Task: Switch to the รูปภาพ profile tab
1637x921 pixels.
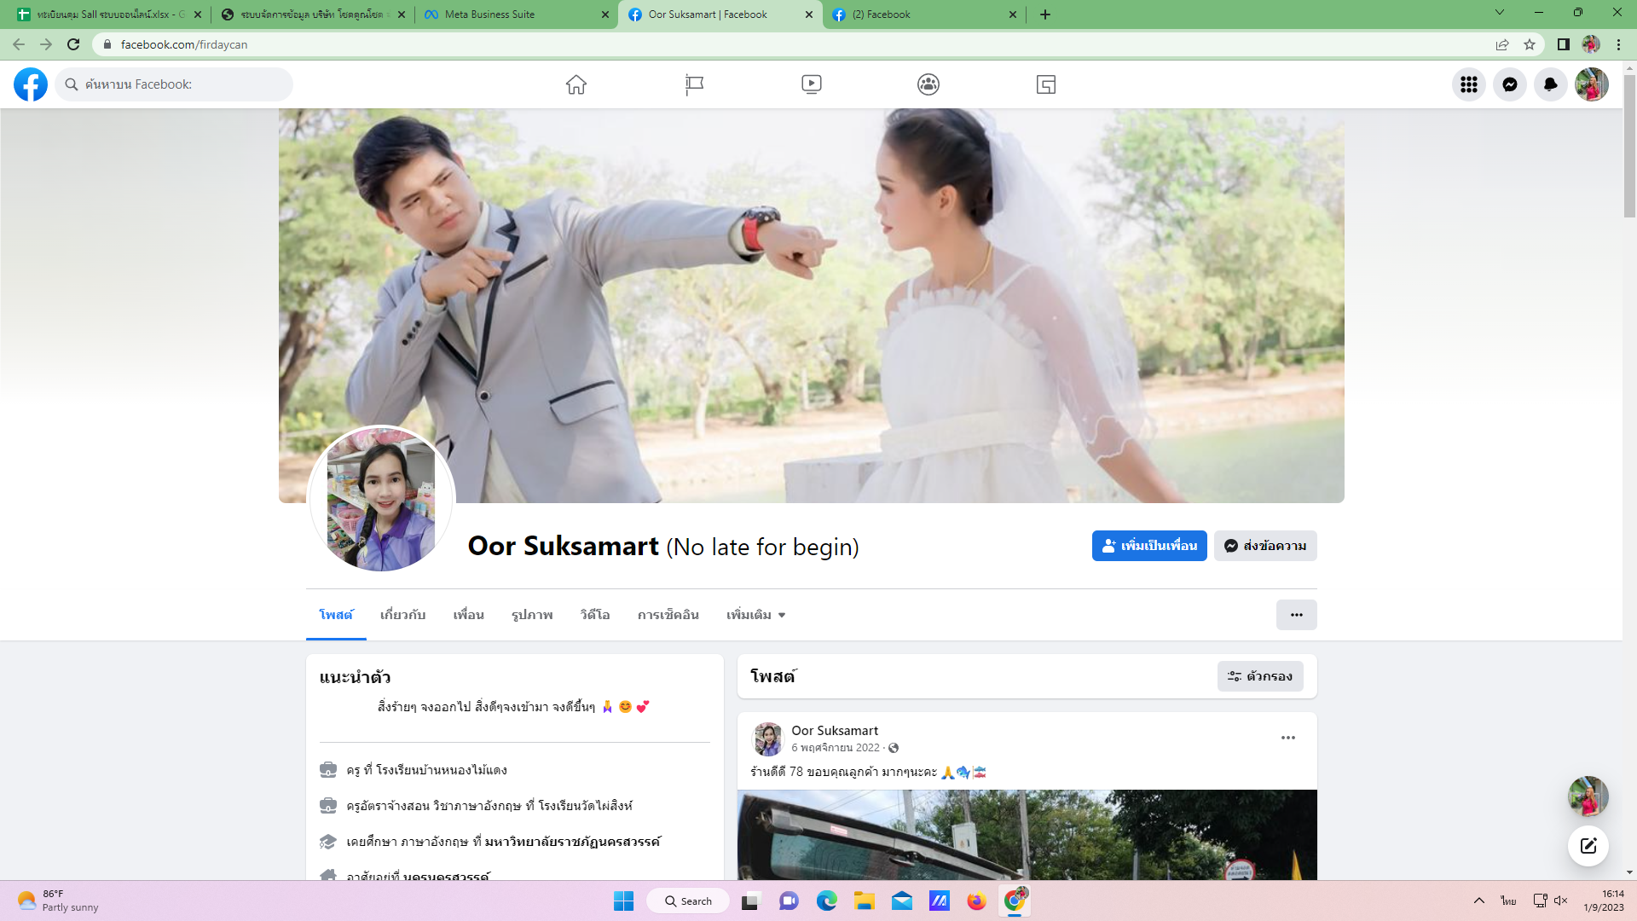Action: click(532, 615)
